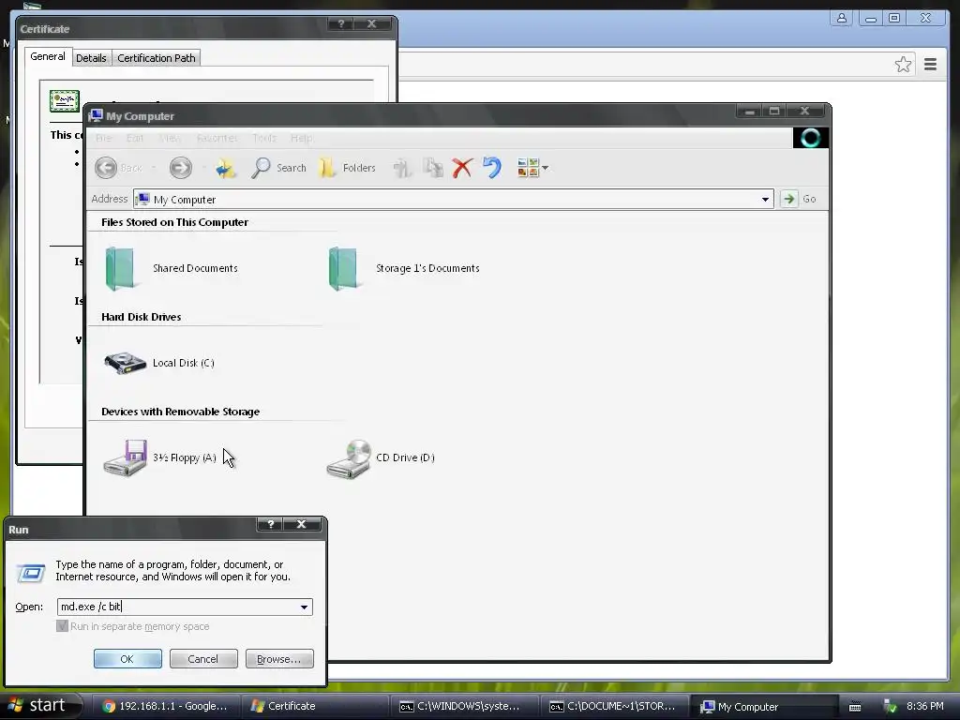The width and height of the screenshot is (960, 720).
Task: Click Hard Disk Drives group heading
Action: [141, 317]
